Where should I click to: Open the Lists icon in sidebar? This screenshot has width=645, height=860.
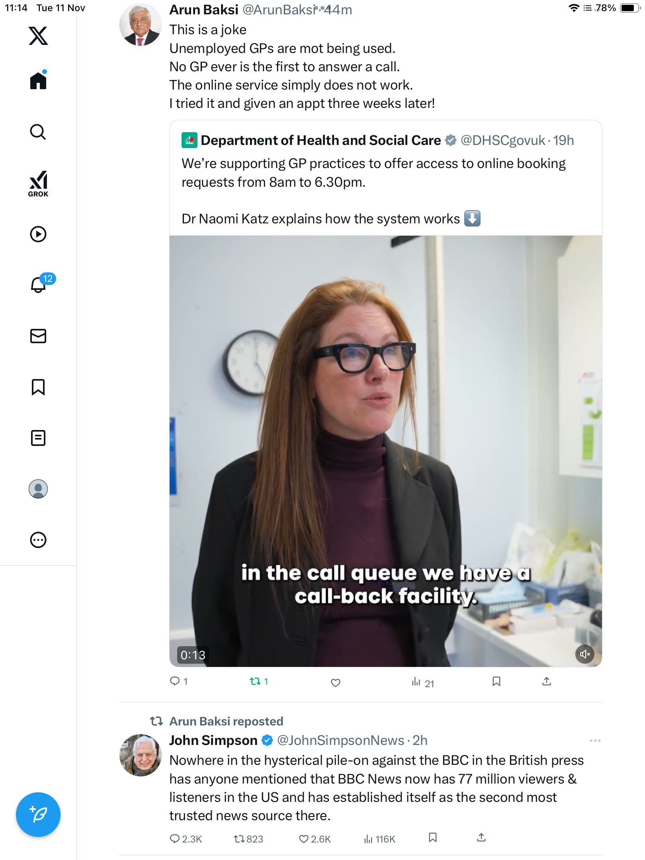click(x=38, y=438)
